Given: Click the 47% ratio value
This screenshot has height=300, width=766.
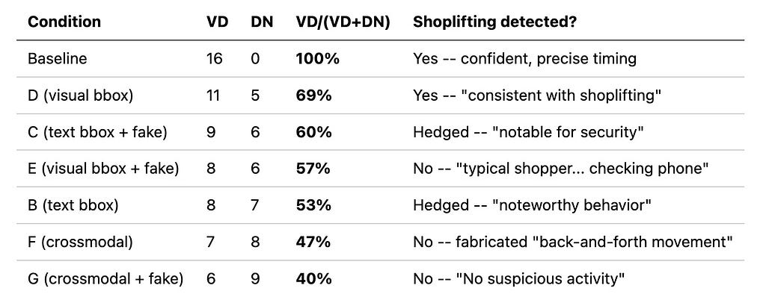Looking at the screenshot, I should 313,242.
